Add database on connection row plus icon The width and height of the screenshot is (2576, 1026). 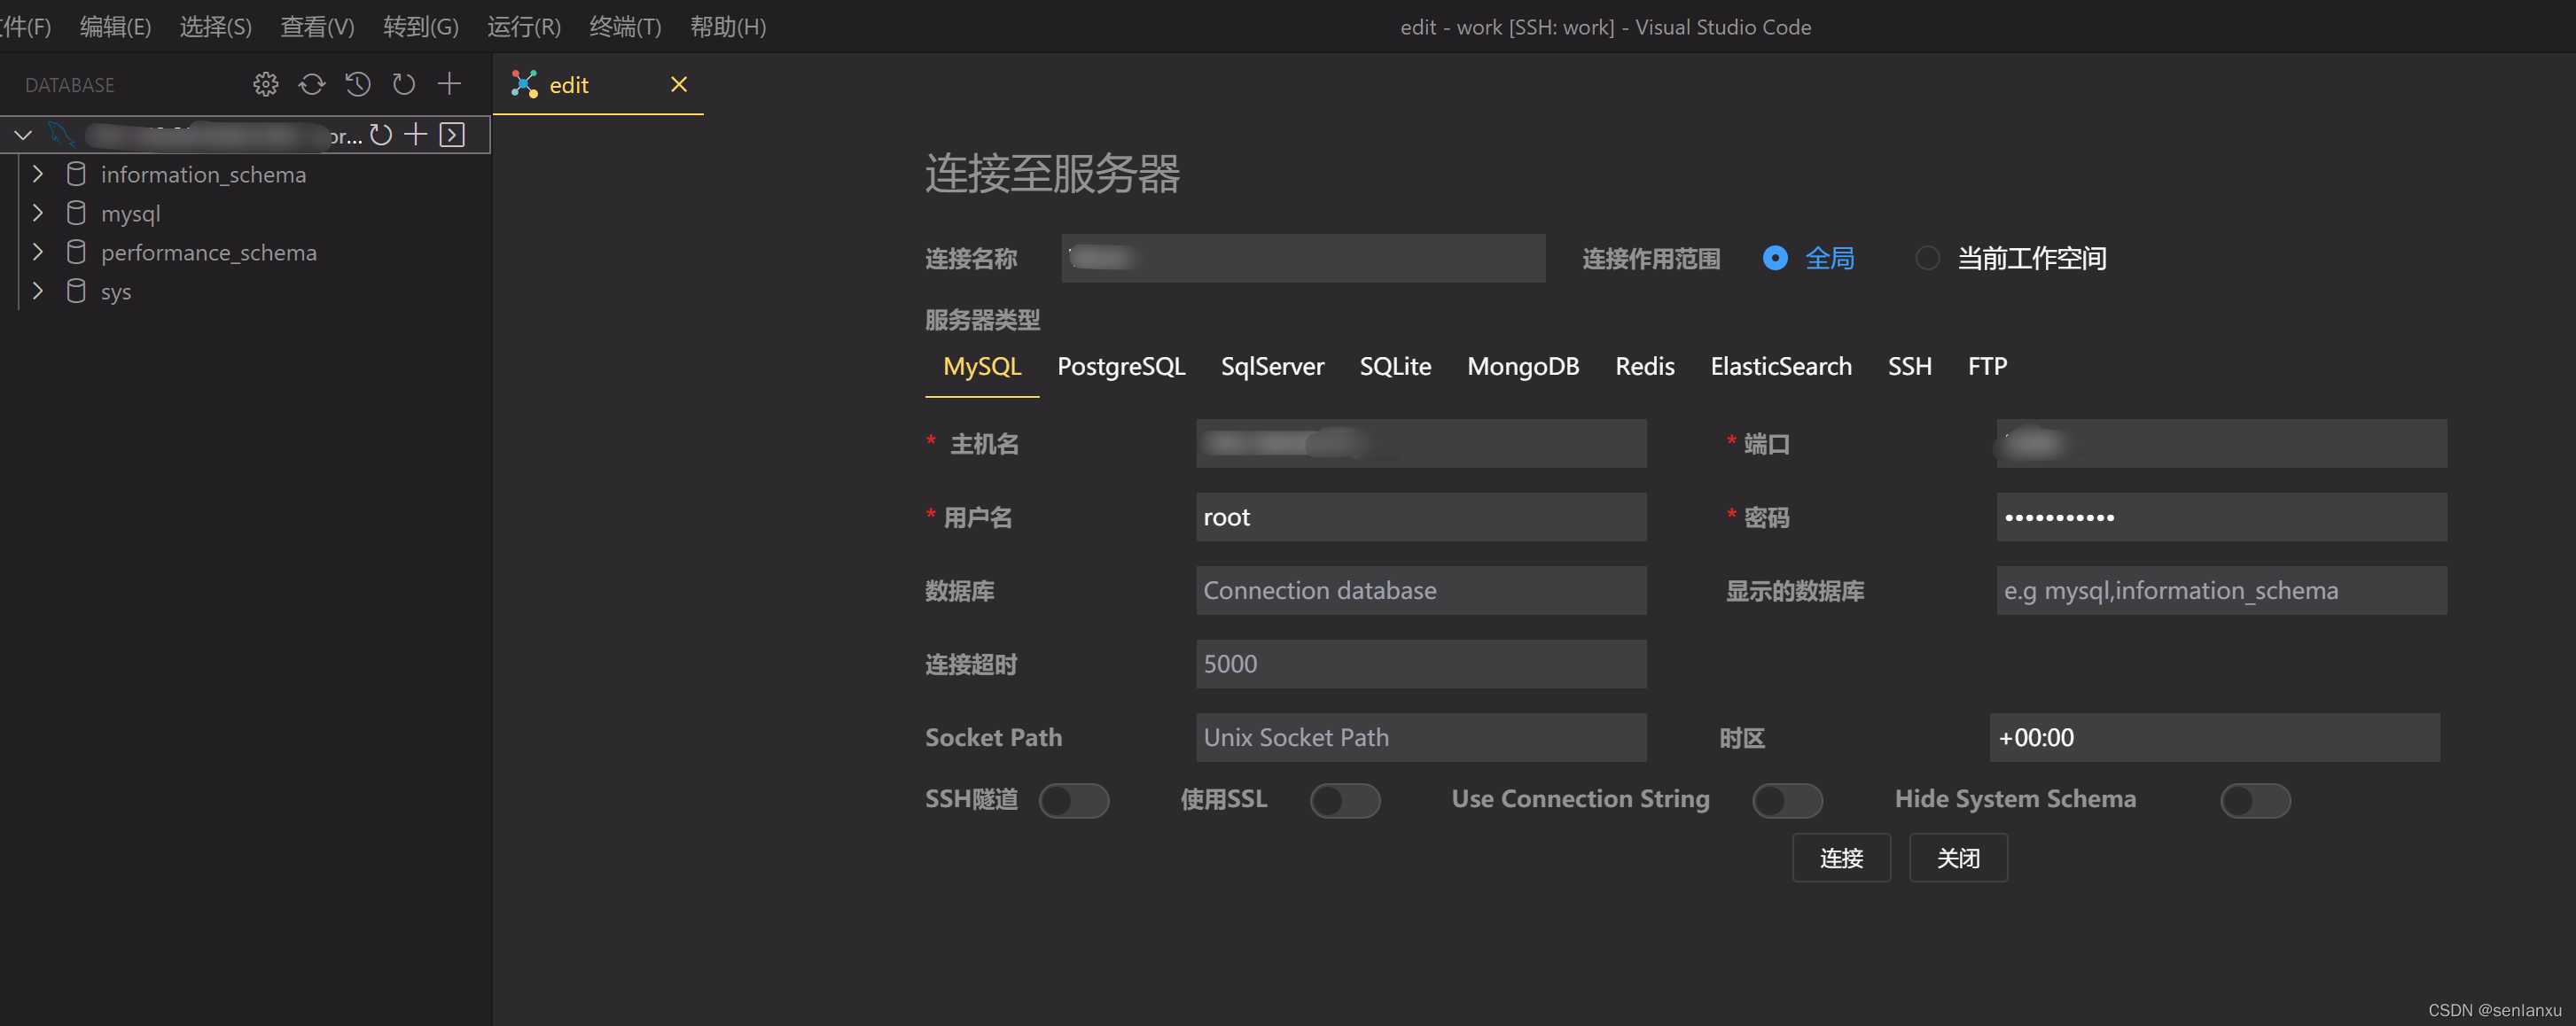416,135
